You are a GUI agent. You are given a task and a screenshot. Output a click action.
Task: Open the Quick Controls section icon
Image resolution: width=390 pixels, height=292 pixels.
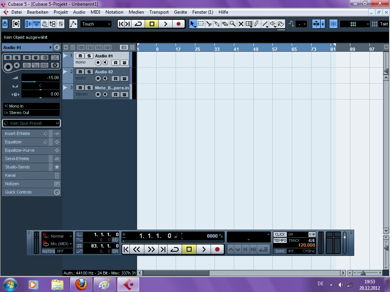pyautogui.click(x=57, y=192)
